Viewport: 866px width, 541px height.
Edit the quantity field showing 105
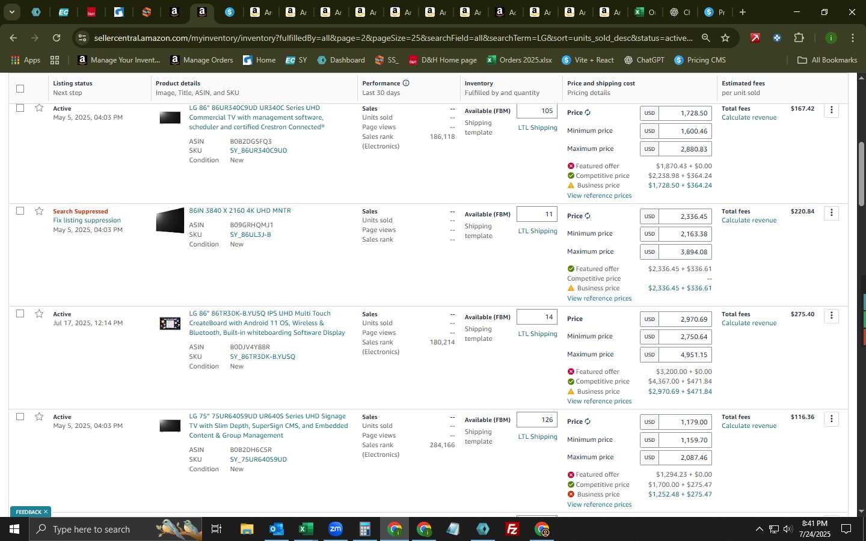537,111
